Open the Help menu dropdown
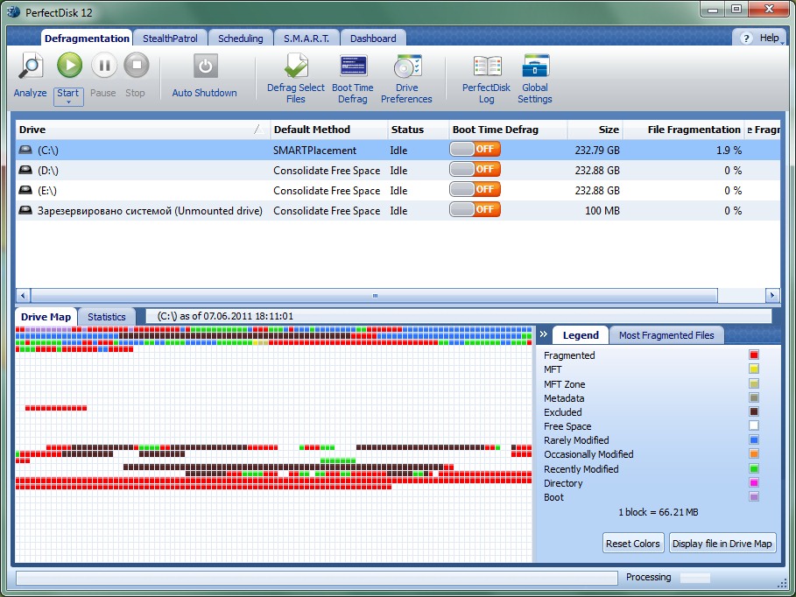Viewport: 796px width, 597px height. pyautogui.click(x=760, y=39)
